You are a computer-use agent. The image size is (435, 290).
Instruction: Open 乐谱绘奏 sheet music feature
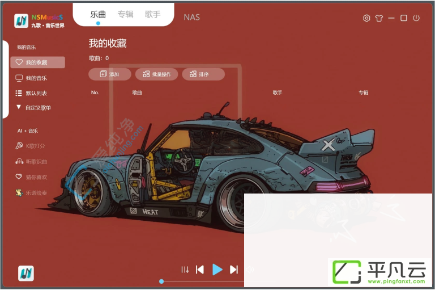[31, 193]
